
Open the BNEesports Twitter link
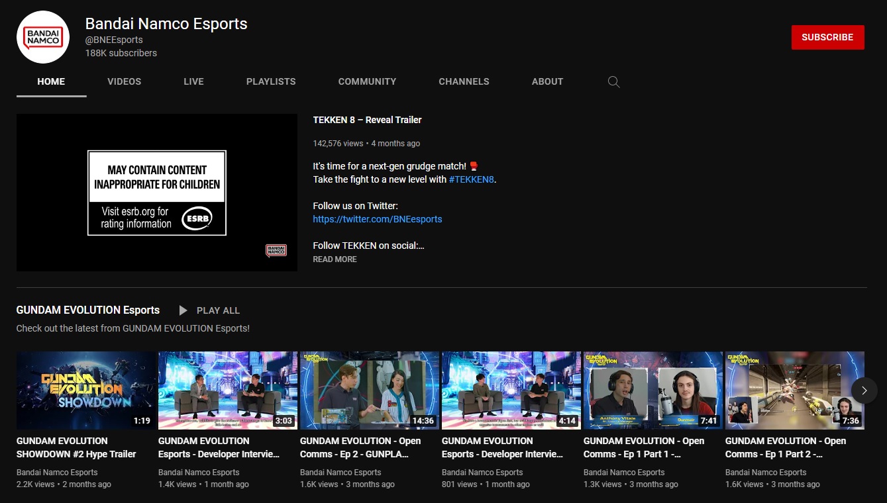point(377,219)
